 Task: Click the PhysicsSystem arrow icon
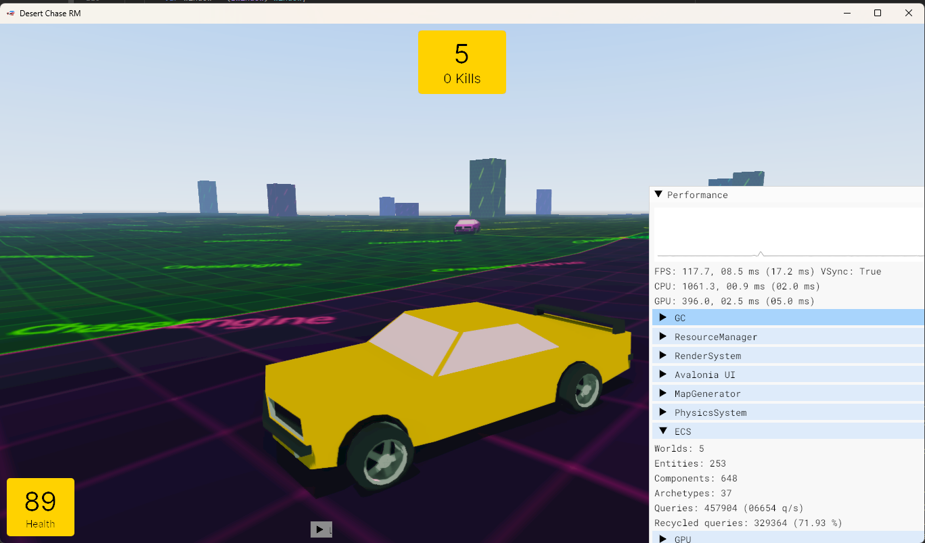(x=663, y=412)
